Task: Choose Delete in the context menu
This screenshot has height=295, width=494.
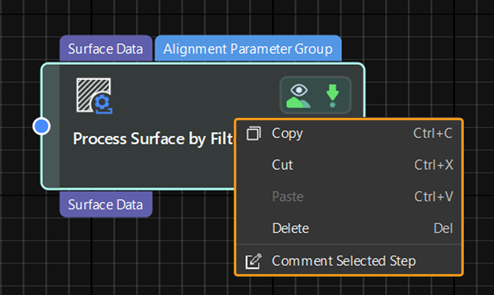Action: point(290,228)
